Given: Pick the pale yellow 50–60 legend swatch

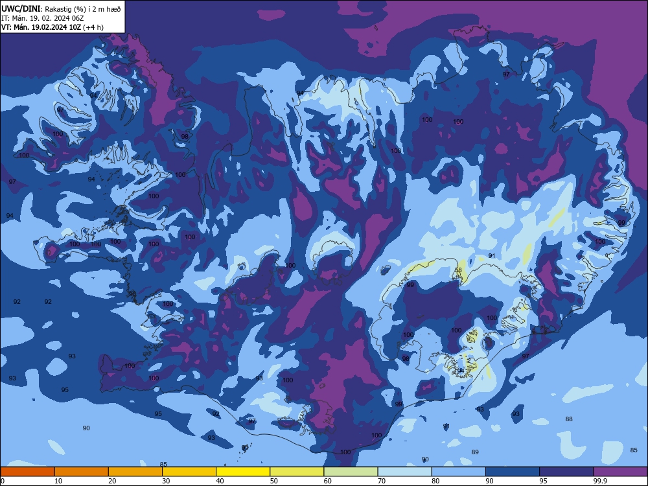Looking at the screenshot, I should [x=297, y=472].
